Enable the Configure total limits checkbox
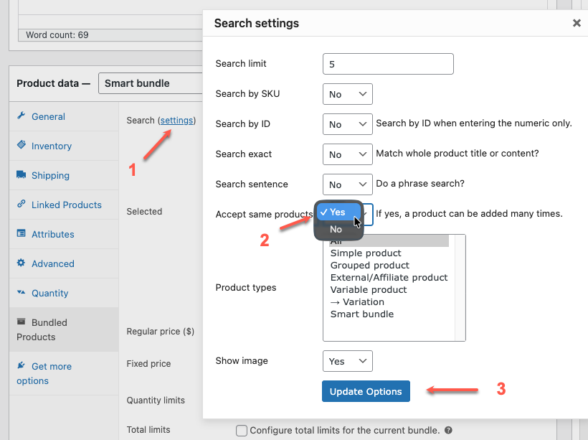Viewport: 588px width, 440px height. click(242, 431)
